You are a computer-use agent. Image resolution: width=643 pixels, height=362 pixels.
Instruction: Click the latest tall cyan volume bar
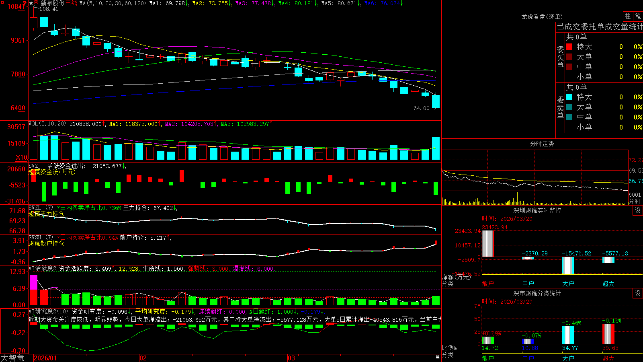436,148
